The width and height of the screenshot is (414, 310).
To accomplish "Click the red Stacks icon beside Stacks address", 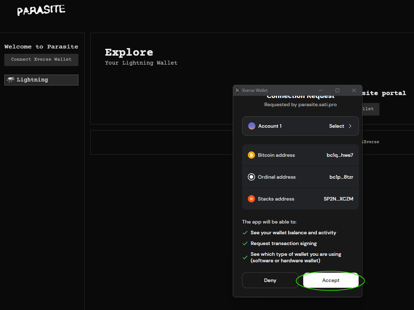I will 251,198.
